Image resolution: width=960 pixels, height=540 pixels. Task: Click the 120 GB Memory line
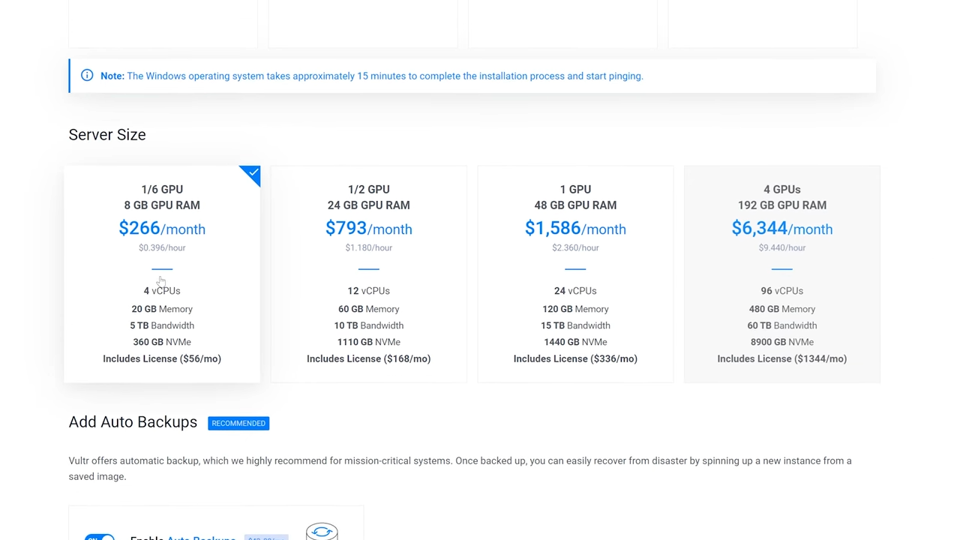(575, 309)
